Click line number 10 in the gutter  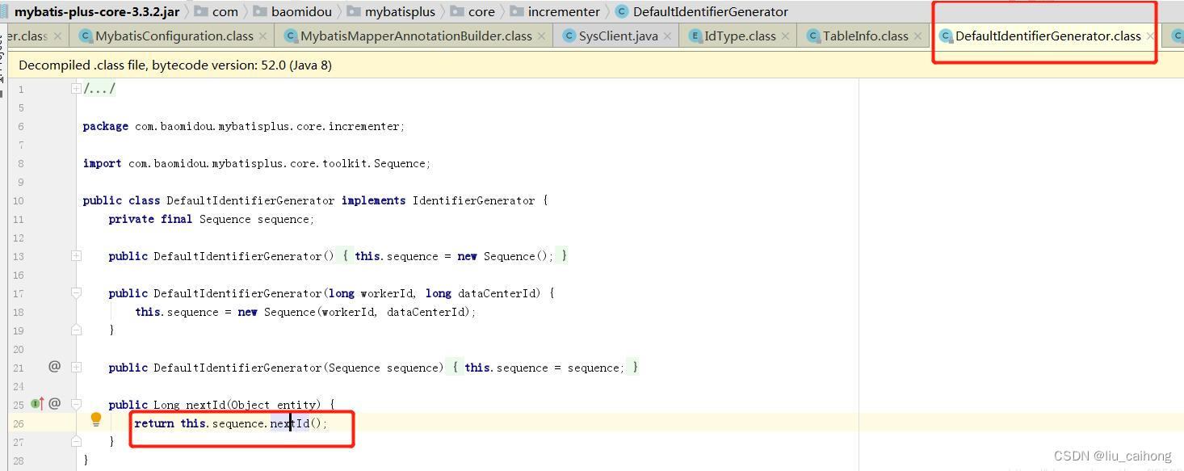click(19, 200)
